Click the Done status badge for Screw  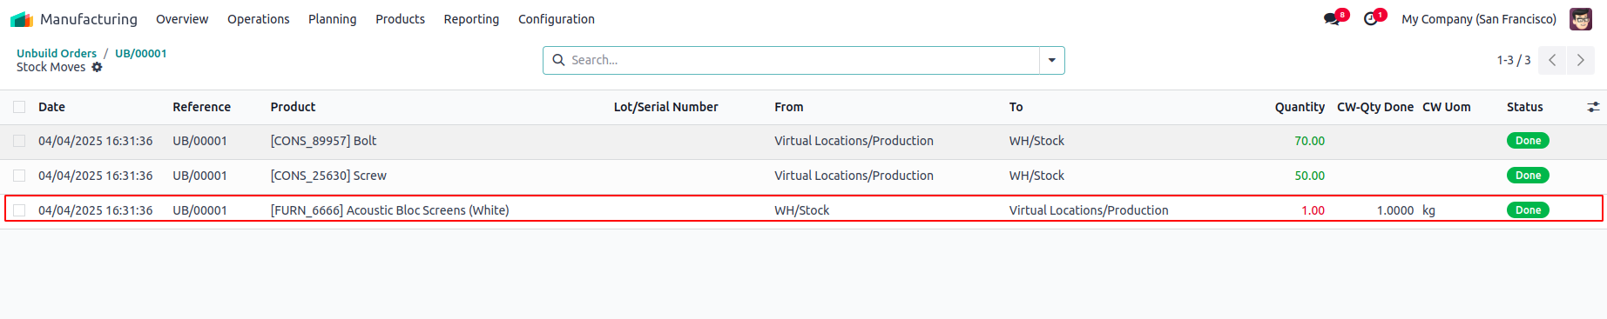point(1528,176)
